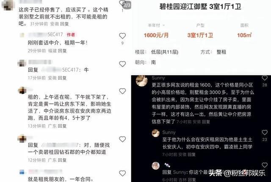The image size is (271, 182).
Task: Like the comment '就是租我朋友的，一年合同'
Action: pos(122,173)
